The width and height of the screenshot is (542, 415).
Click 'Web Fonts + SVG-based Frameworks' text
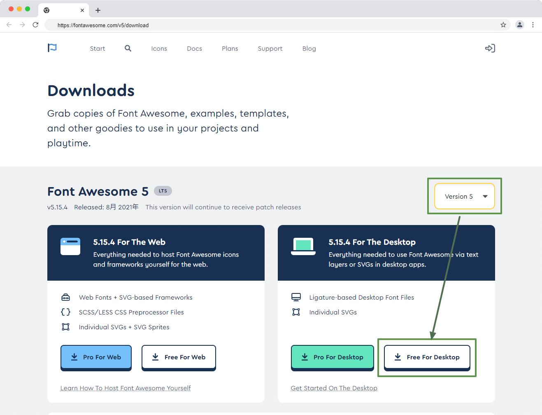click(x=135, y=298)
